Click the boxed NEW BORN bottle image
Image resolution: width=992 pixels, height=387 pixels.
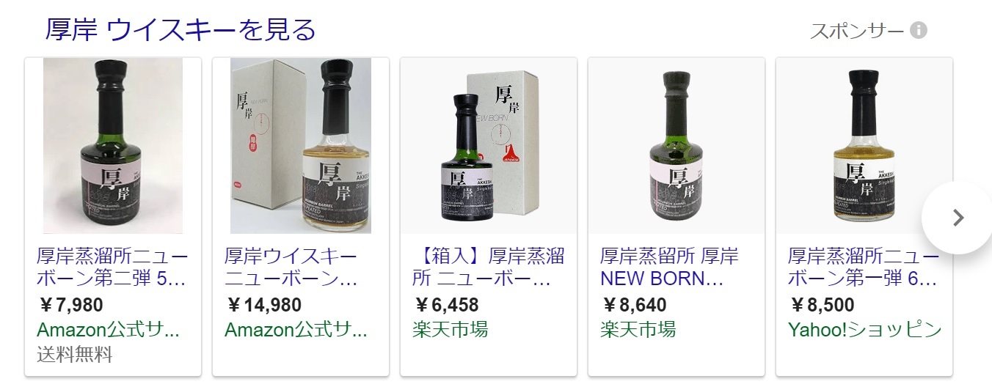(489, 146)
